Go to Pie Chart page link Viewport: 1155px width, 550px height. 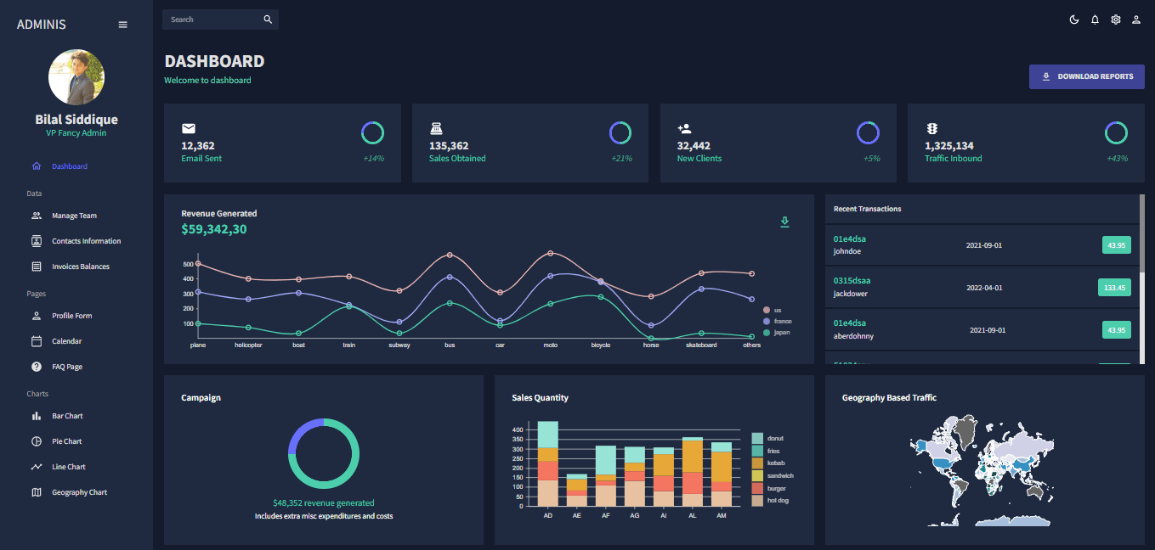click(x=67, y=441)
